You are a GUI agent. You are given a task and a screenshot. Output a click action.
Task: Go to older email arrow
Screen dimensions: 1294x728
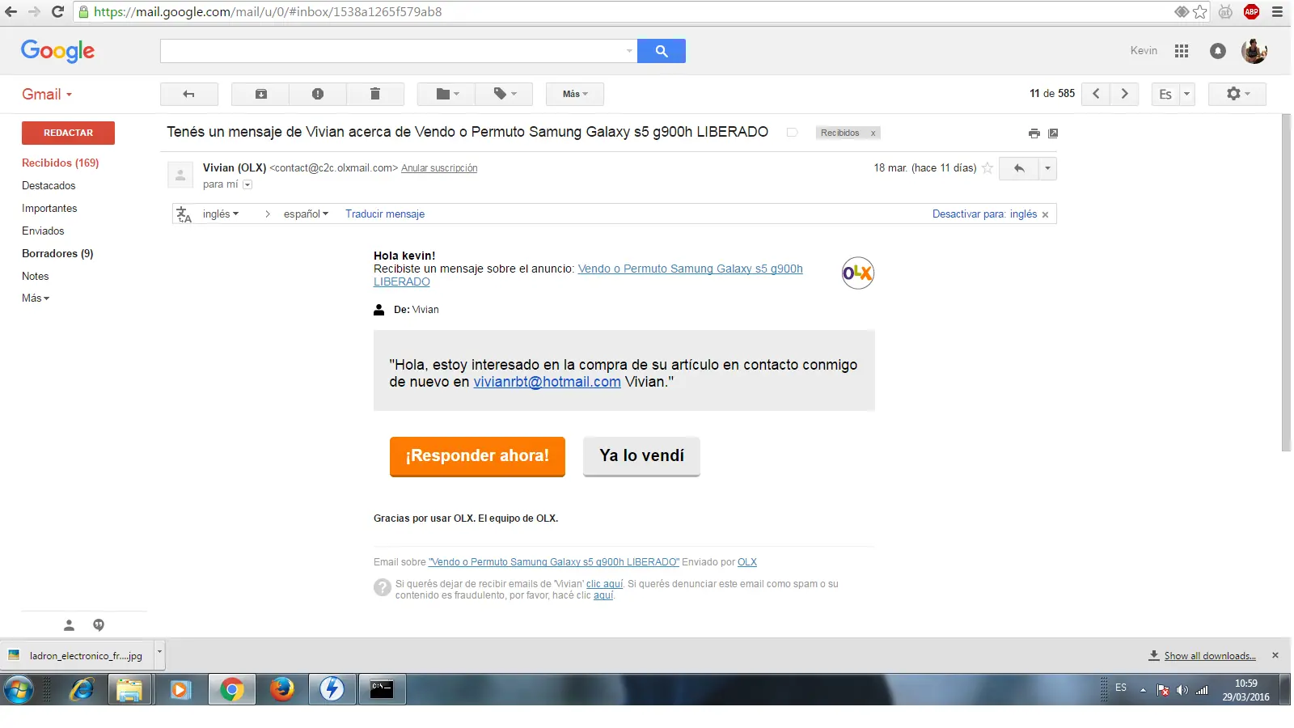[1124, 94]
